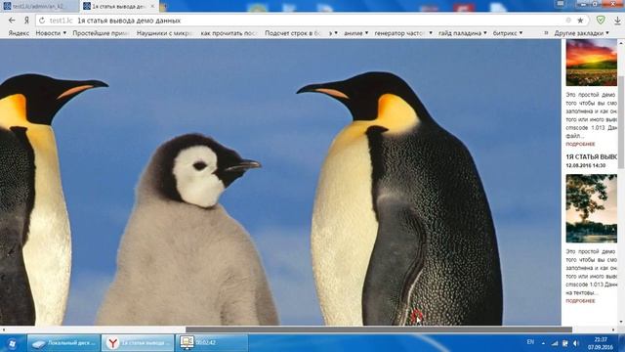The width and height of the screenshot is (625, 352).
Task: Open the Windows Start menu
Action: [x=12, y=343]
